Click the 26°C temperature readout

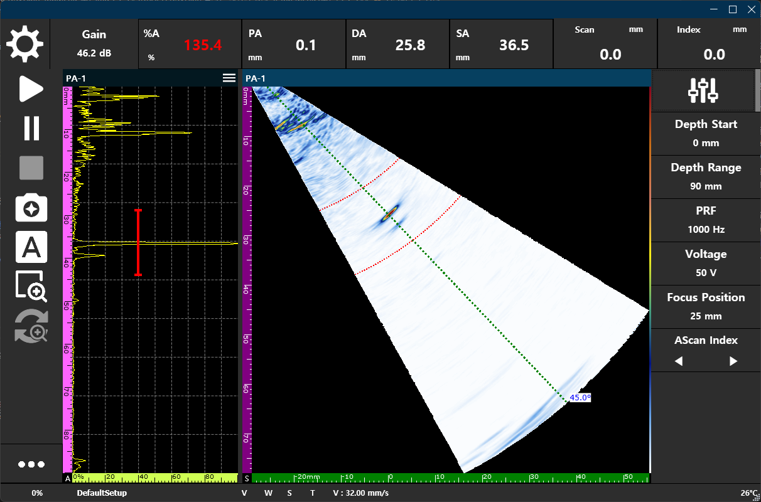coord(750,493)
